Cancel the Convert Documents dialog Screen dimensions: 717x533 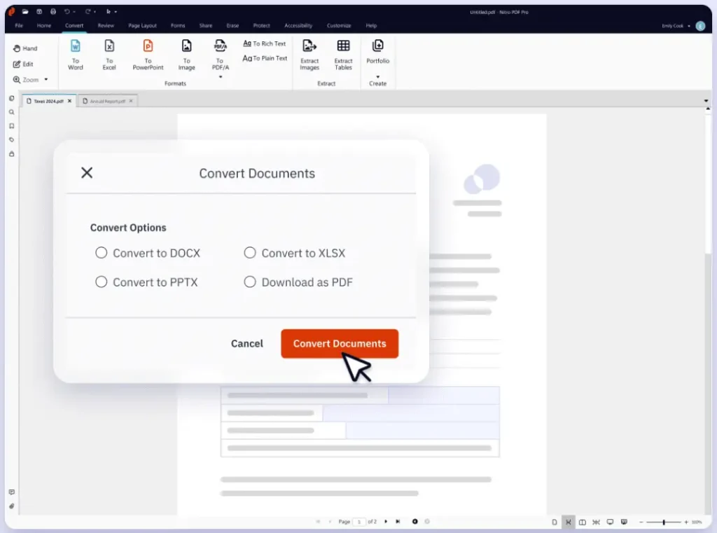(x=246, y=343)
